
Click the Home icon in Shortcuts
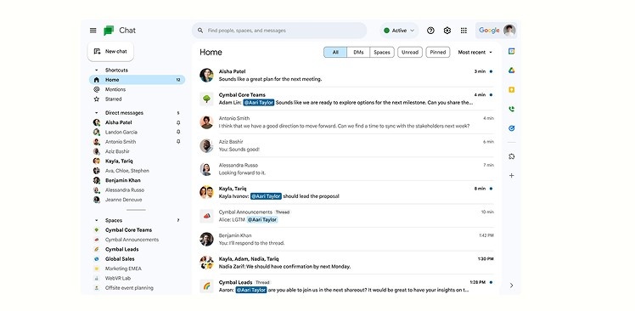tap(97, 80)
